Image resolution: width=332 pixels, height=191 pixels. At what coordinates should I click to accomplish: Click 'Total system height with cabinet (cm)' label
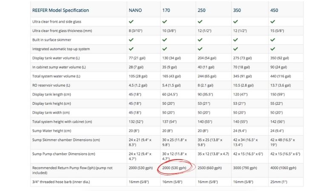62,121
